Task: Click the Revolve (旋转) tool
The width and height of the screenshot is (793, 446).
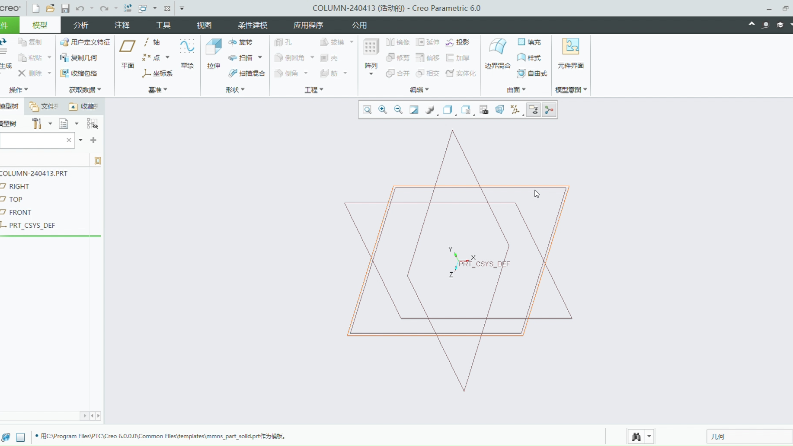Action: [241, 42]
